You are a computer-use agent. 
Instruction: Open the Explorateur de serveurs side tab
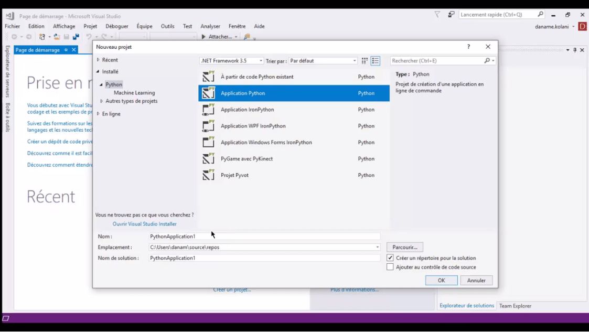click(x=7, y=71)
